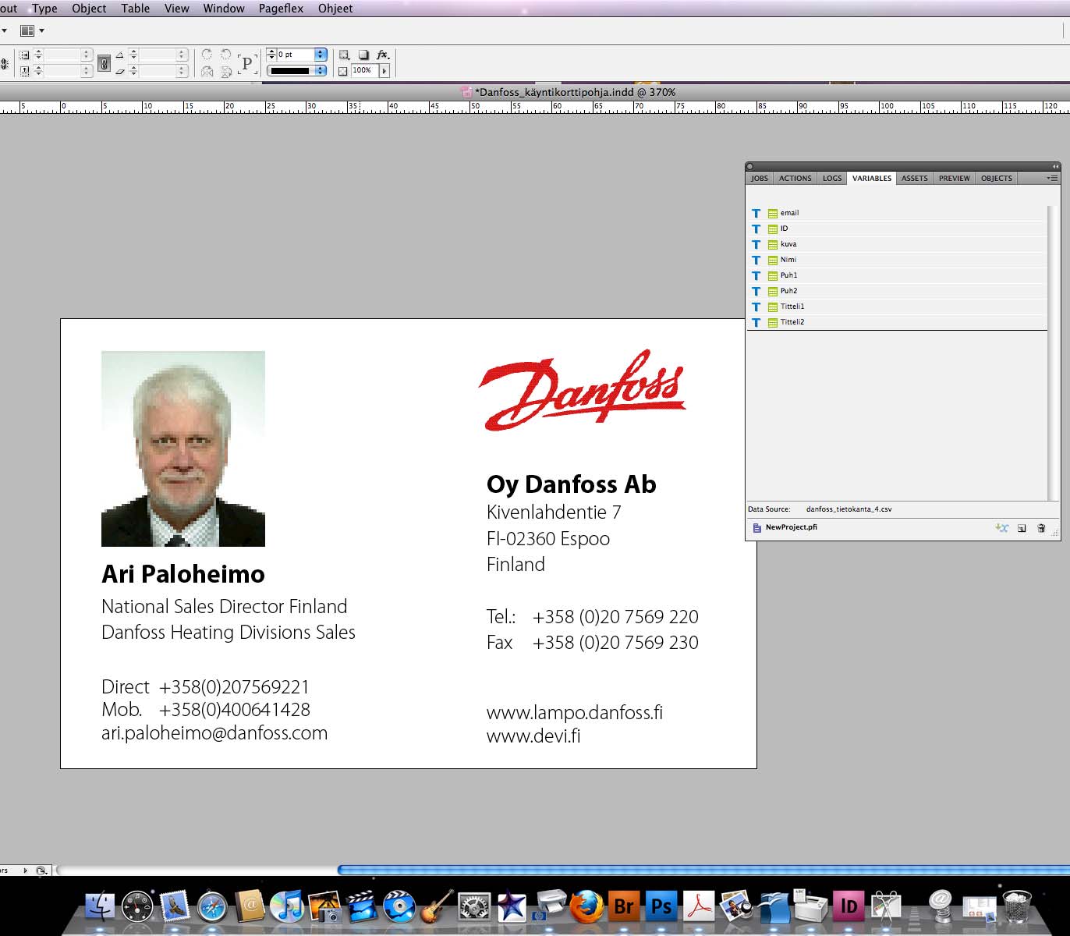
Task: Click the Flip Vertical icon
Action: 226,72
